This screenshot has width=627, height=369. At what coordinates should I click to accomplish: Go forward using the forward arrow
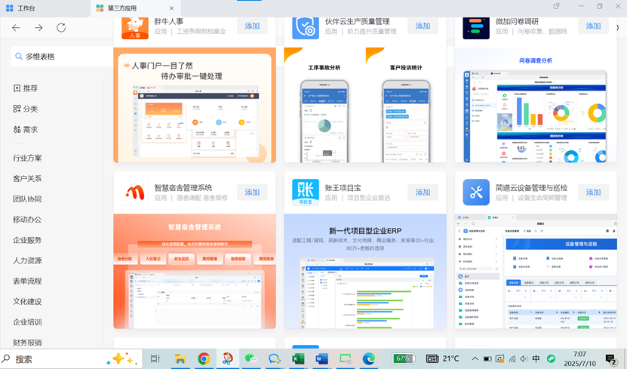(38, 28)
